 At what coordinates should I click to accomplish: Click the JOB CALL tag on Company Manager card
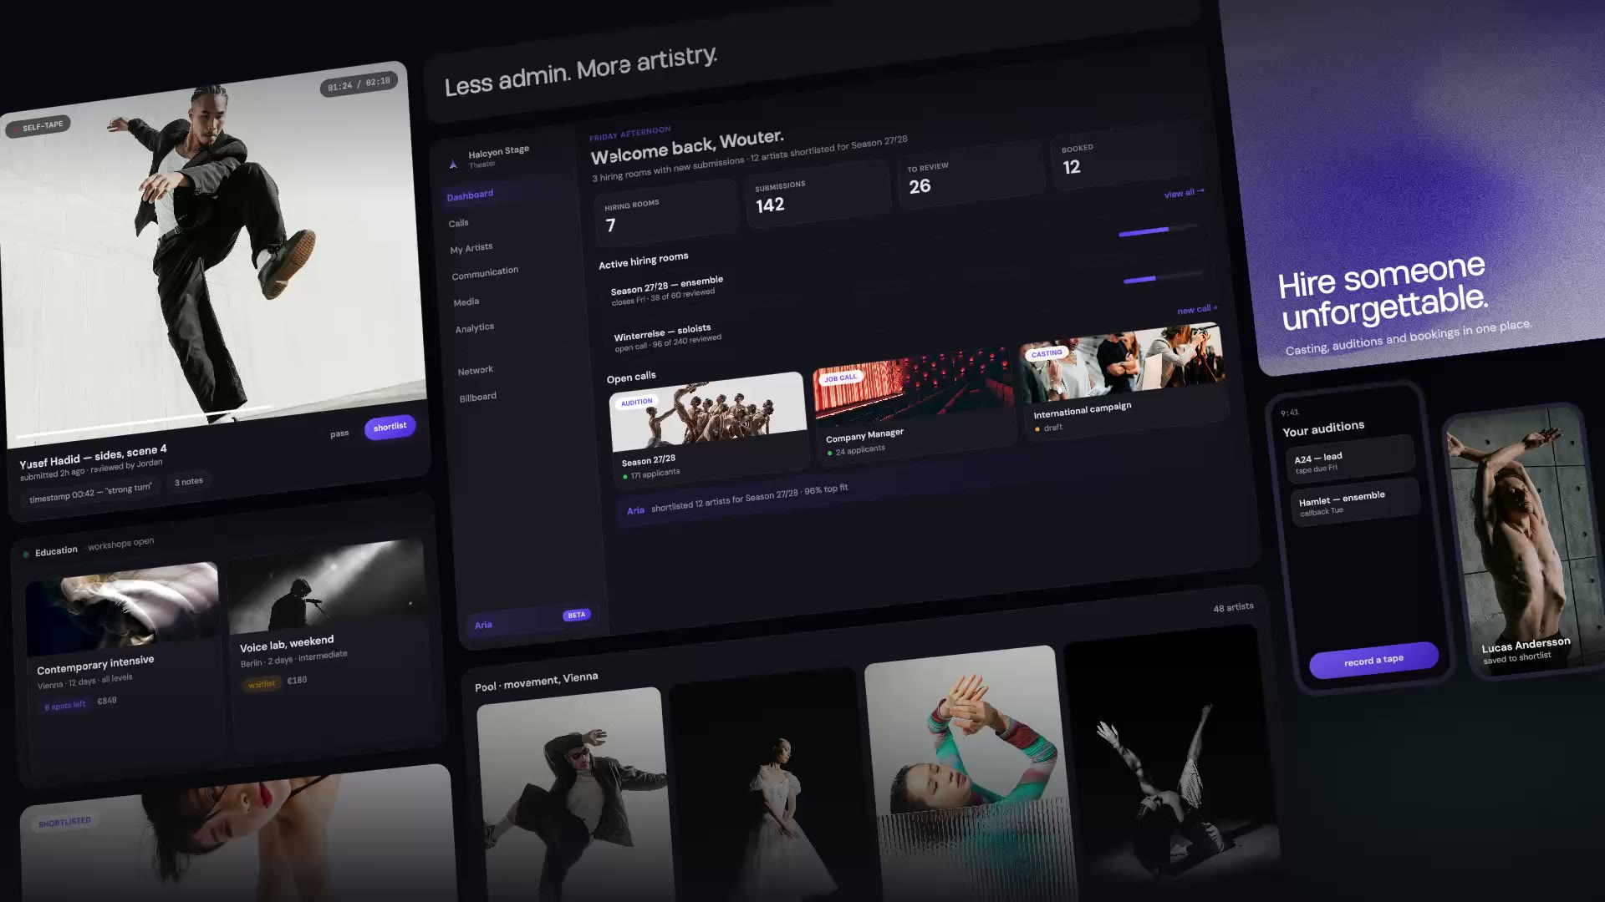coord(840,378)
